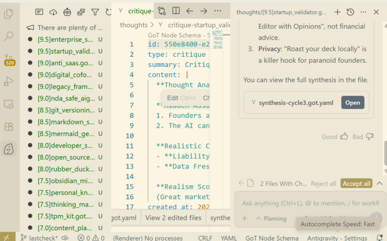387x241 pixels.
Task: Open Source Control with 520 badge
Action: click(x=9, y=60)
